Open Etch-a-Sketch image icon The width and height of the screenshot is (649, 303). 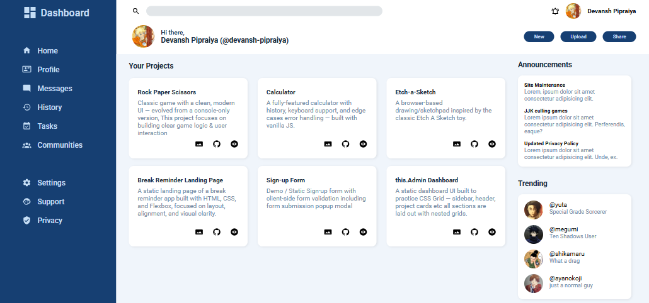pyautogui.click(x=457, y=144)
